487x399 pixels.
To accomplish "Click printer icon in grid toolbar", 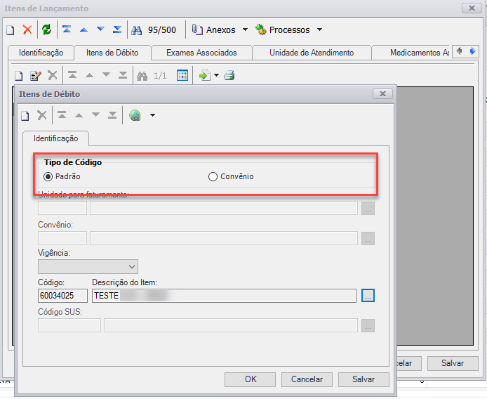I will click(229, 75).
